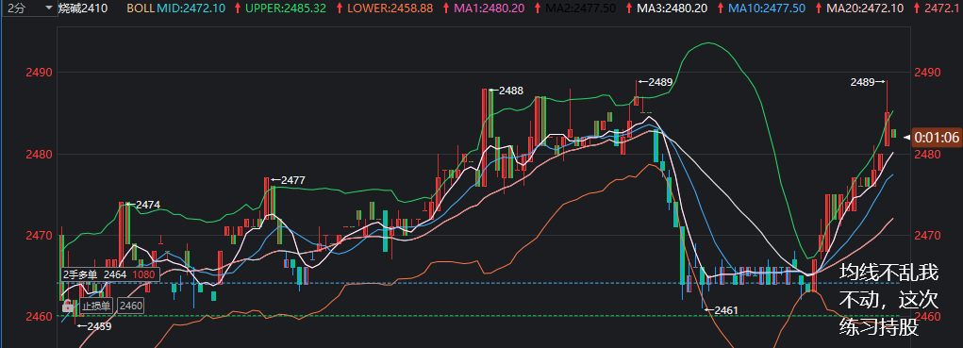
Task: Click the MA10:2477.50 indicator value
Action: tap(767, 8)
